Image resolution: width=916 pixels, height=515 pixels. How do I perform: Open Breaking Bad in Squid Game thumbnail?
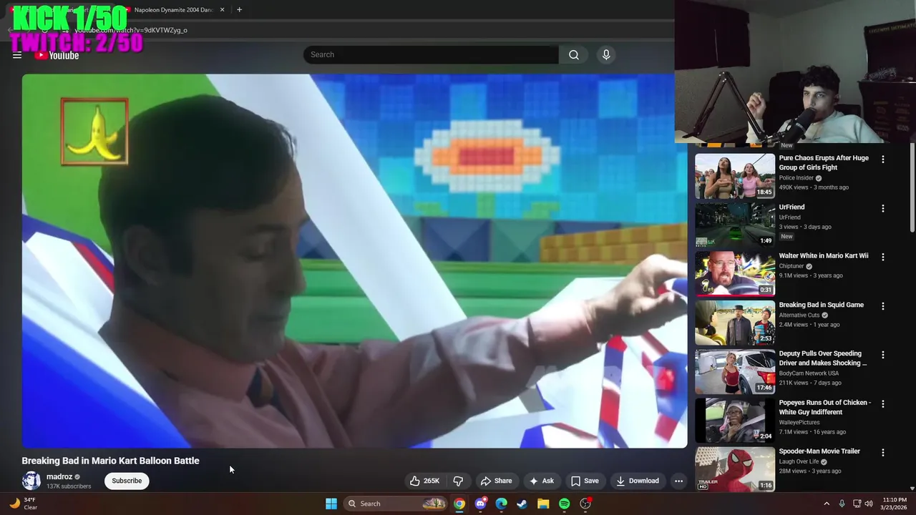point(735,323)
